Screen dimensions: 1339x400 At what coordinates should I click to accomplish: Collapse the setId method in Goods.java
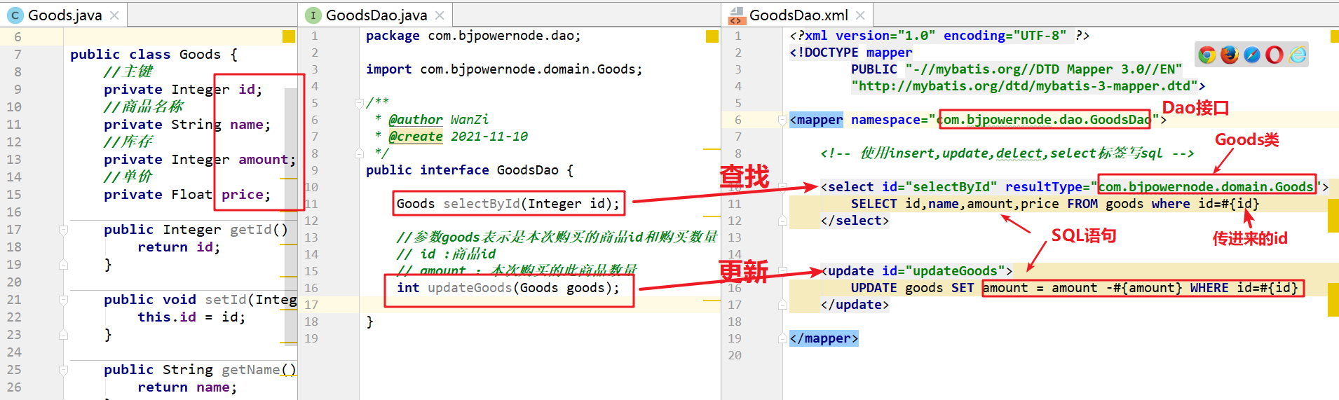pyautogui.click(x=63, y=300)
